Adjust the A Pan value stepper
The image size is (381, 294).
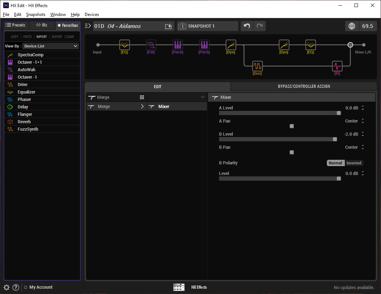point(363,121)
